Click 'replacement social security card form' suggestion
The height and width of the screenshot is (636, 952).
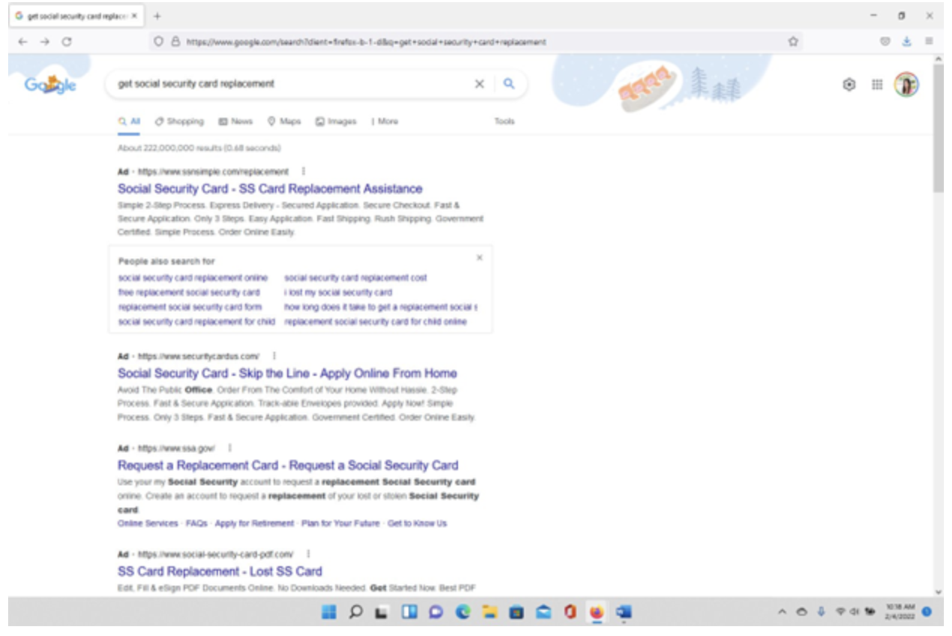tap(190, 307)
